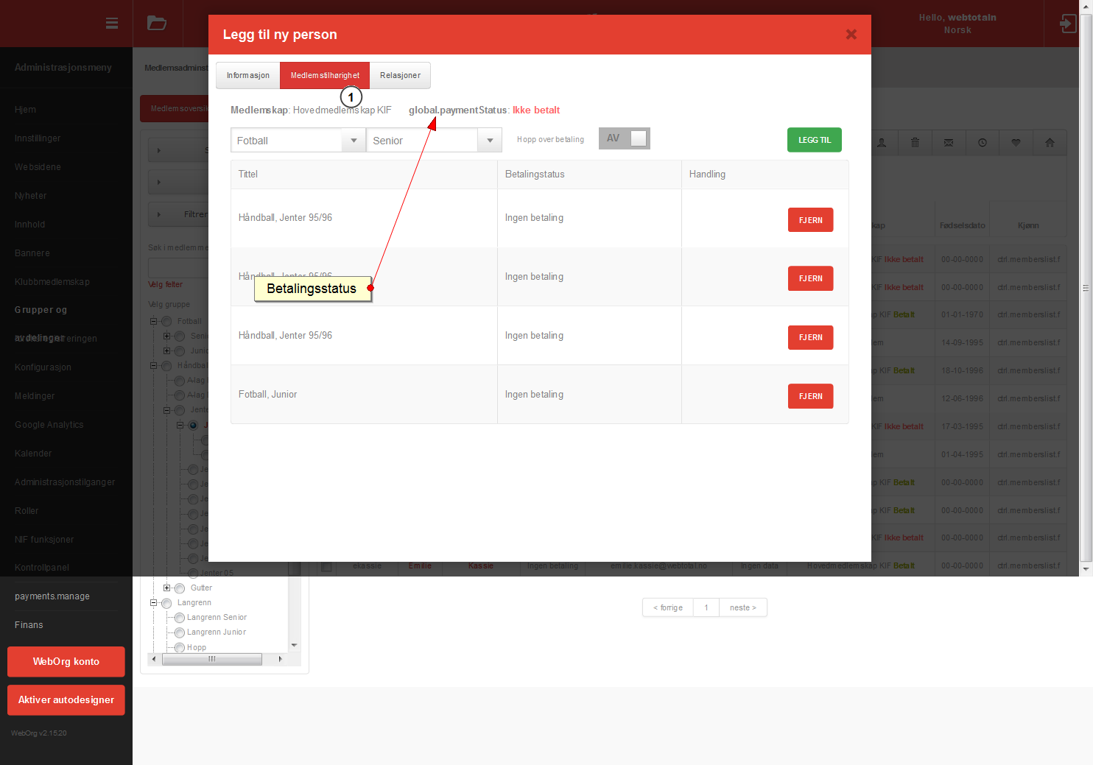This screenshot has width=1093, height=765.
Task: Select the Hopp radio button
Action: point(180,648)
